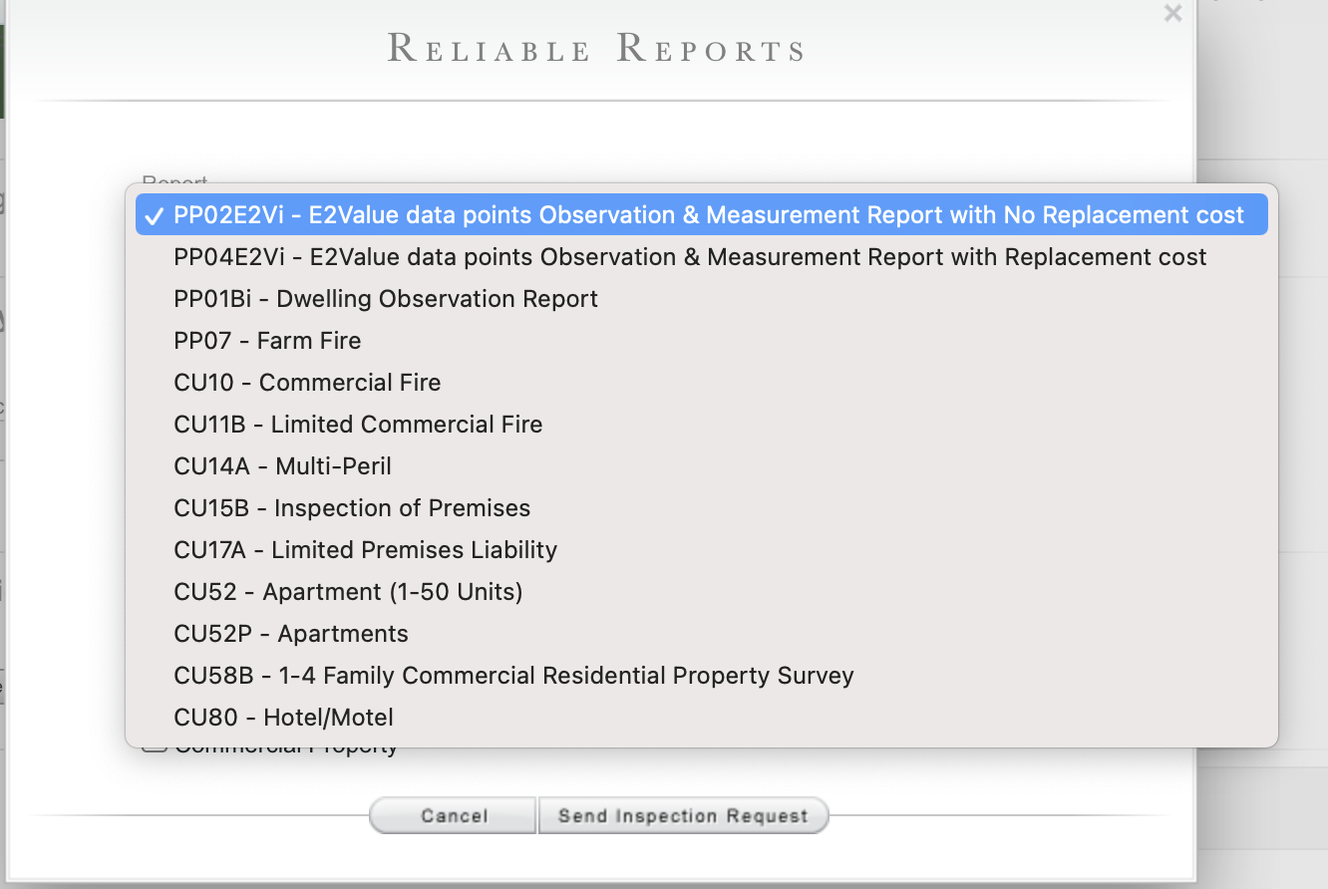Pick the PP07 Farm Fire option
This screenshot has height=889, width=1328.
[701, 341]
